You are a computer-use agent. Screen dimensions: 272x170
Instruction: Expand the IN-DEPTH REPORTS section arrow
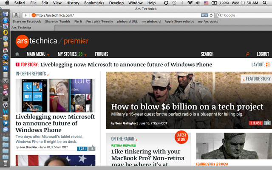[48, 75]
